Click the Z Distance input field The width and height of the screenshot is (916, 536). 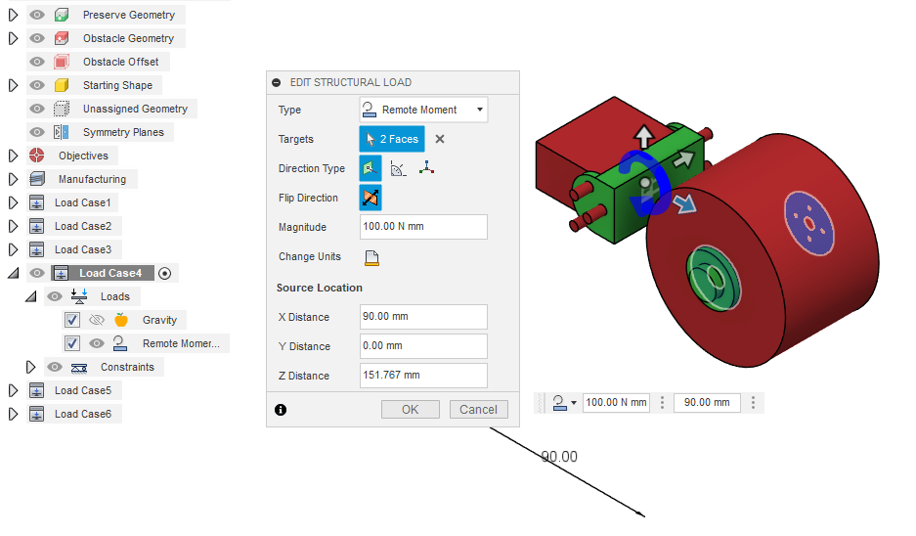click(x=423, y=376)
